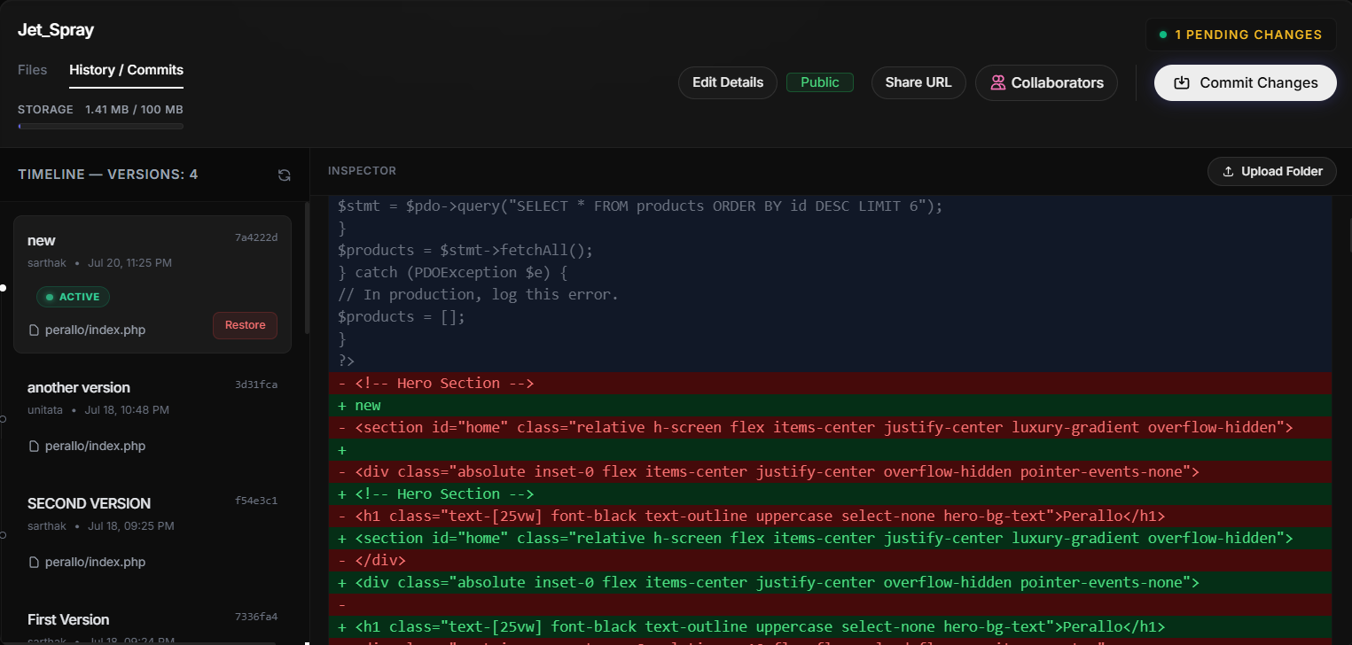
Task: Switch to the Files tab
Action: [x=32, y=69]
